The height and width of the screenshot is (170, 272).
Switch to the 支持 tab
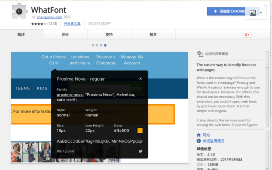(109, 35)
